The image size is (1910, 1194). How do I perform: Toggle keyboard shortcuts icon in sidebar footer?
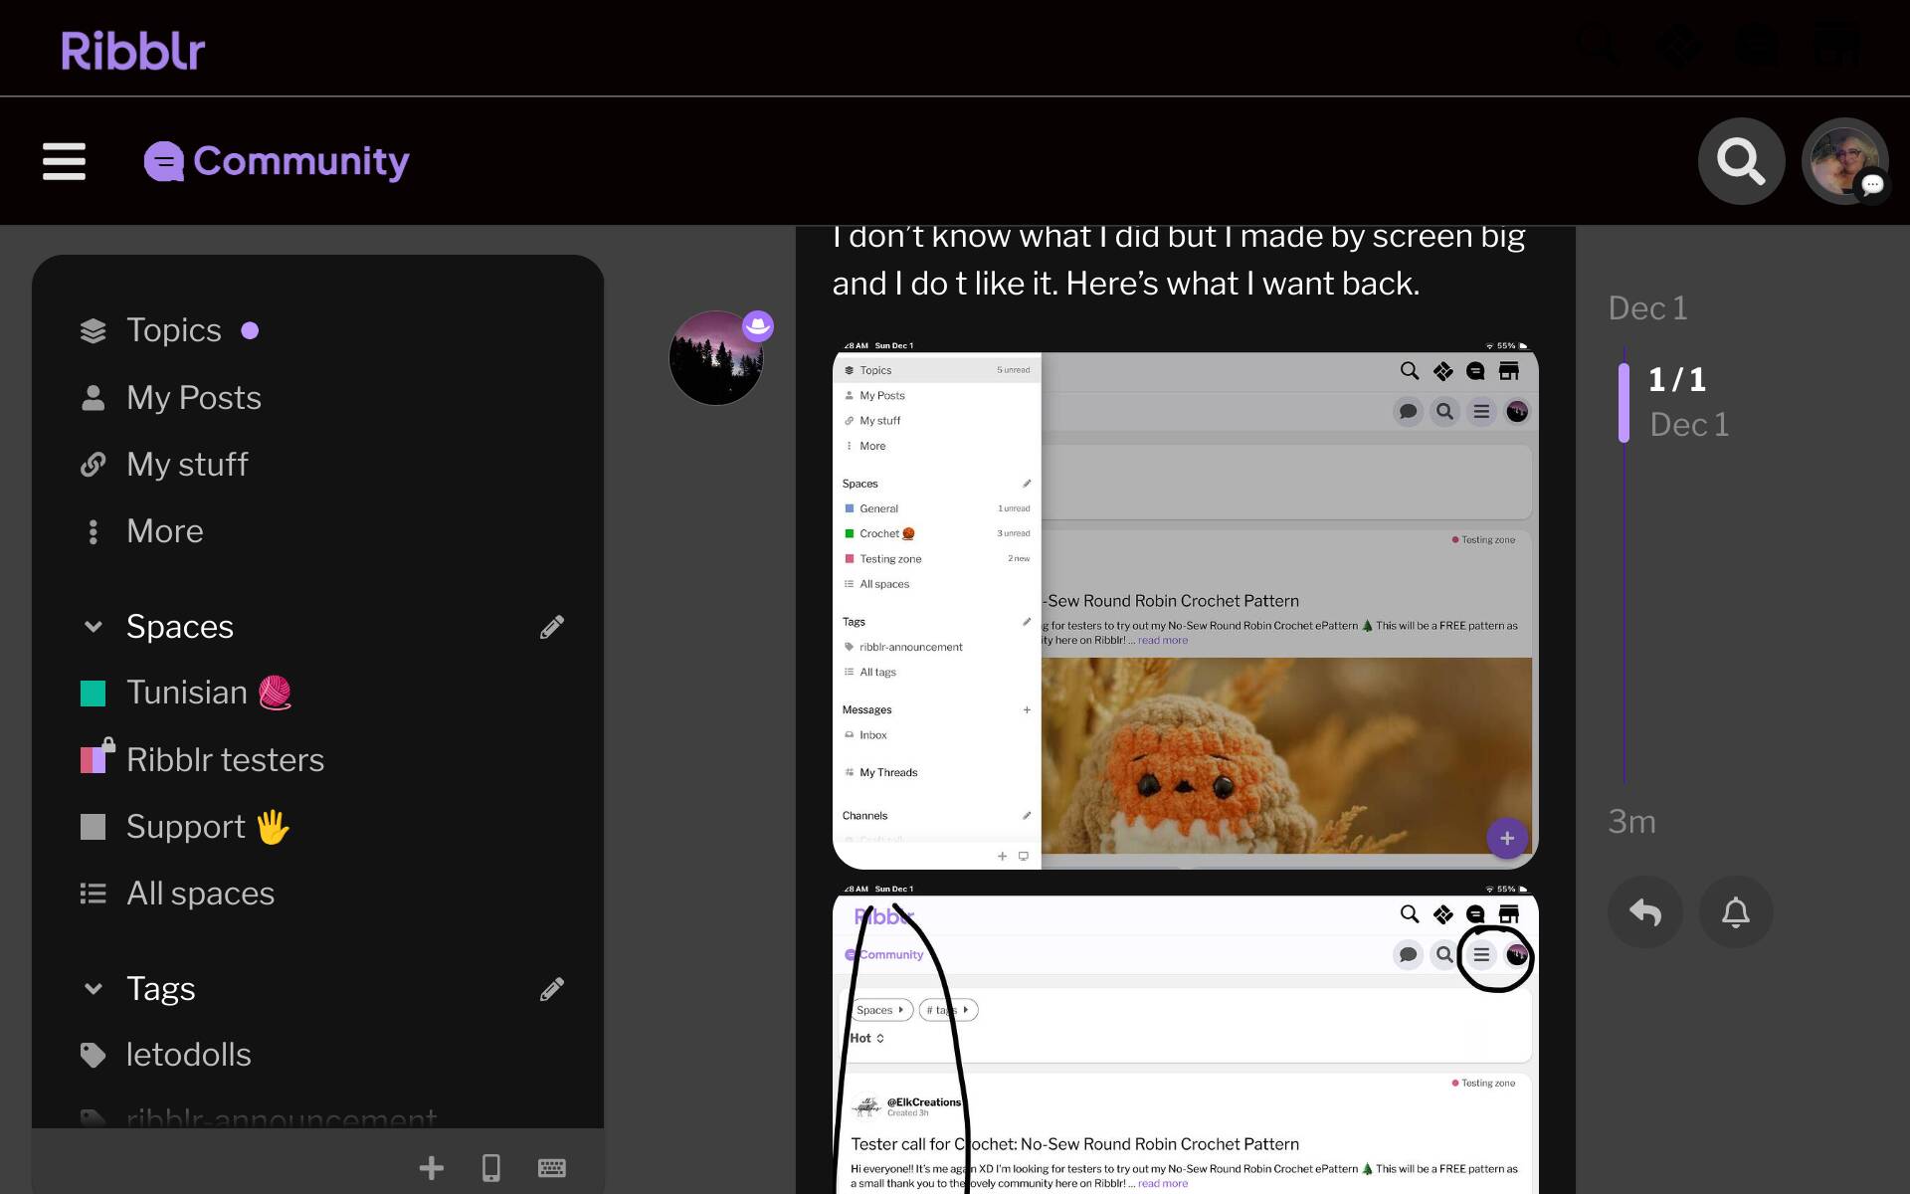coord(551,1167)
